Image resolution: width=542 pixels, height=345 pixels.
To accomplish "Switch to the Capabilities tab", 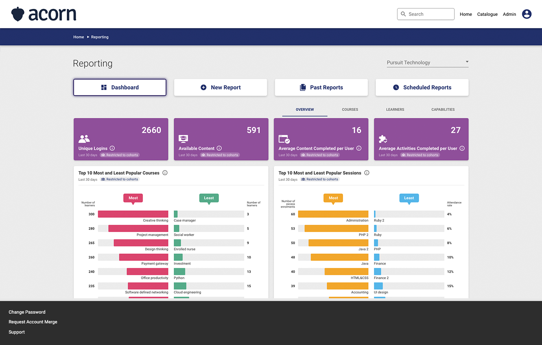I will tap(443, 109).
